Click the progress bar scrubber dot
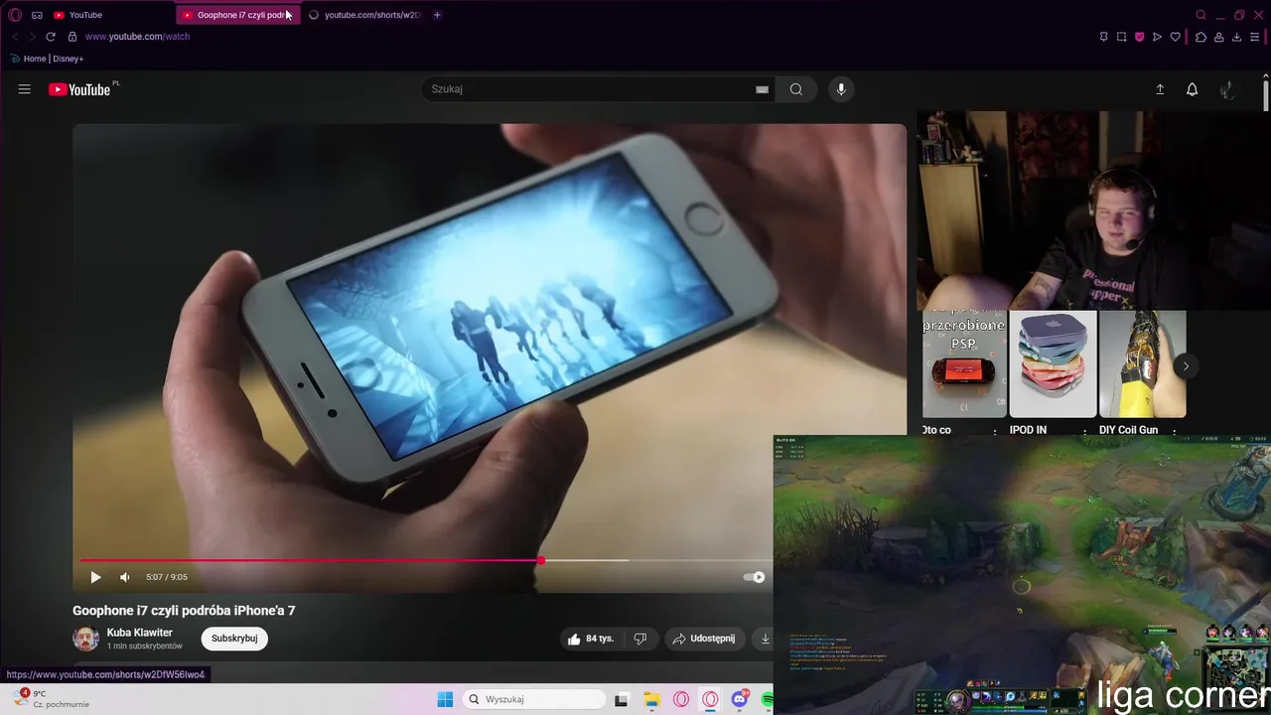Image resolution: width=1271 pixels, height=715 pixels. coord(541,561)
